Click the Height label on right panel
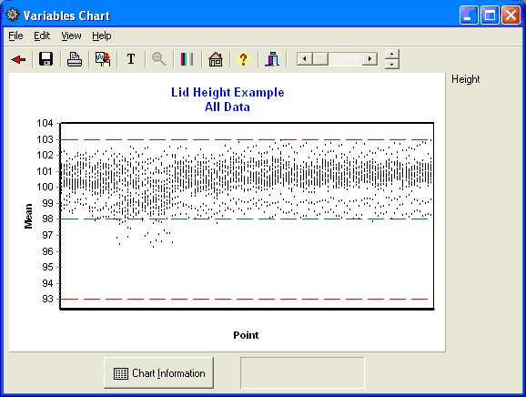Image resolution: width=526 pixels, height=397 pixels. click(466, 79)
